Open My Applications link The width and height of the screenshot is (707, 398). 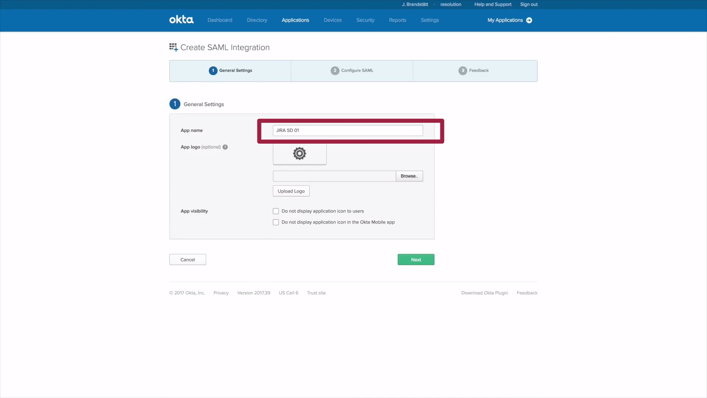(505, 20)
